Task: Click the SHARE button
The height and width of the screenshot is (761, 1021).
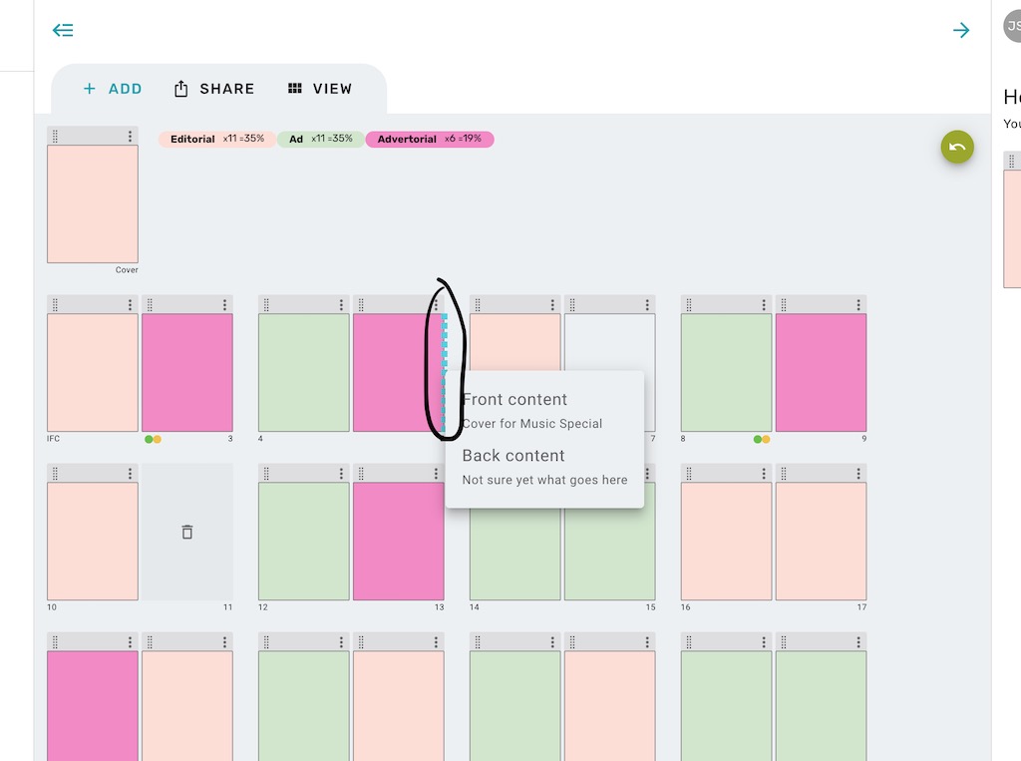Action: pyautogui.click(x=213, y=89)
